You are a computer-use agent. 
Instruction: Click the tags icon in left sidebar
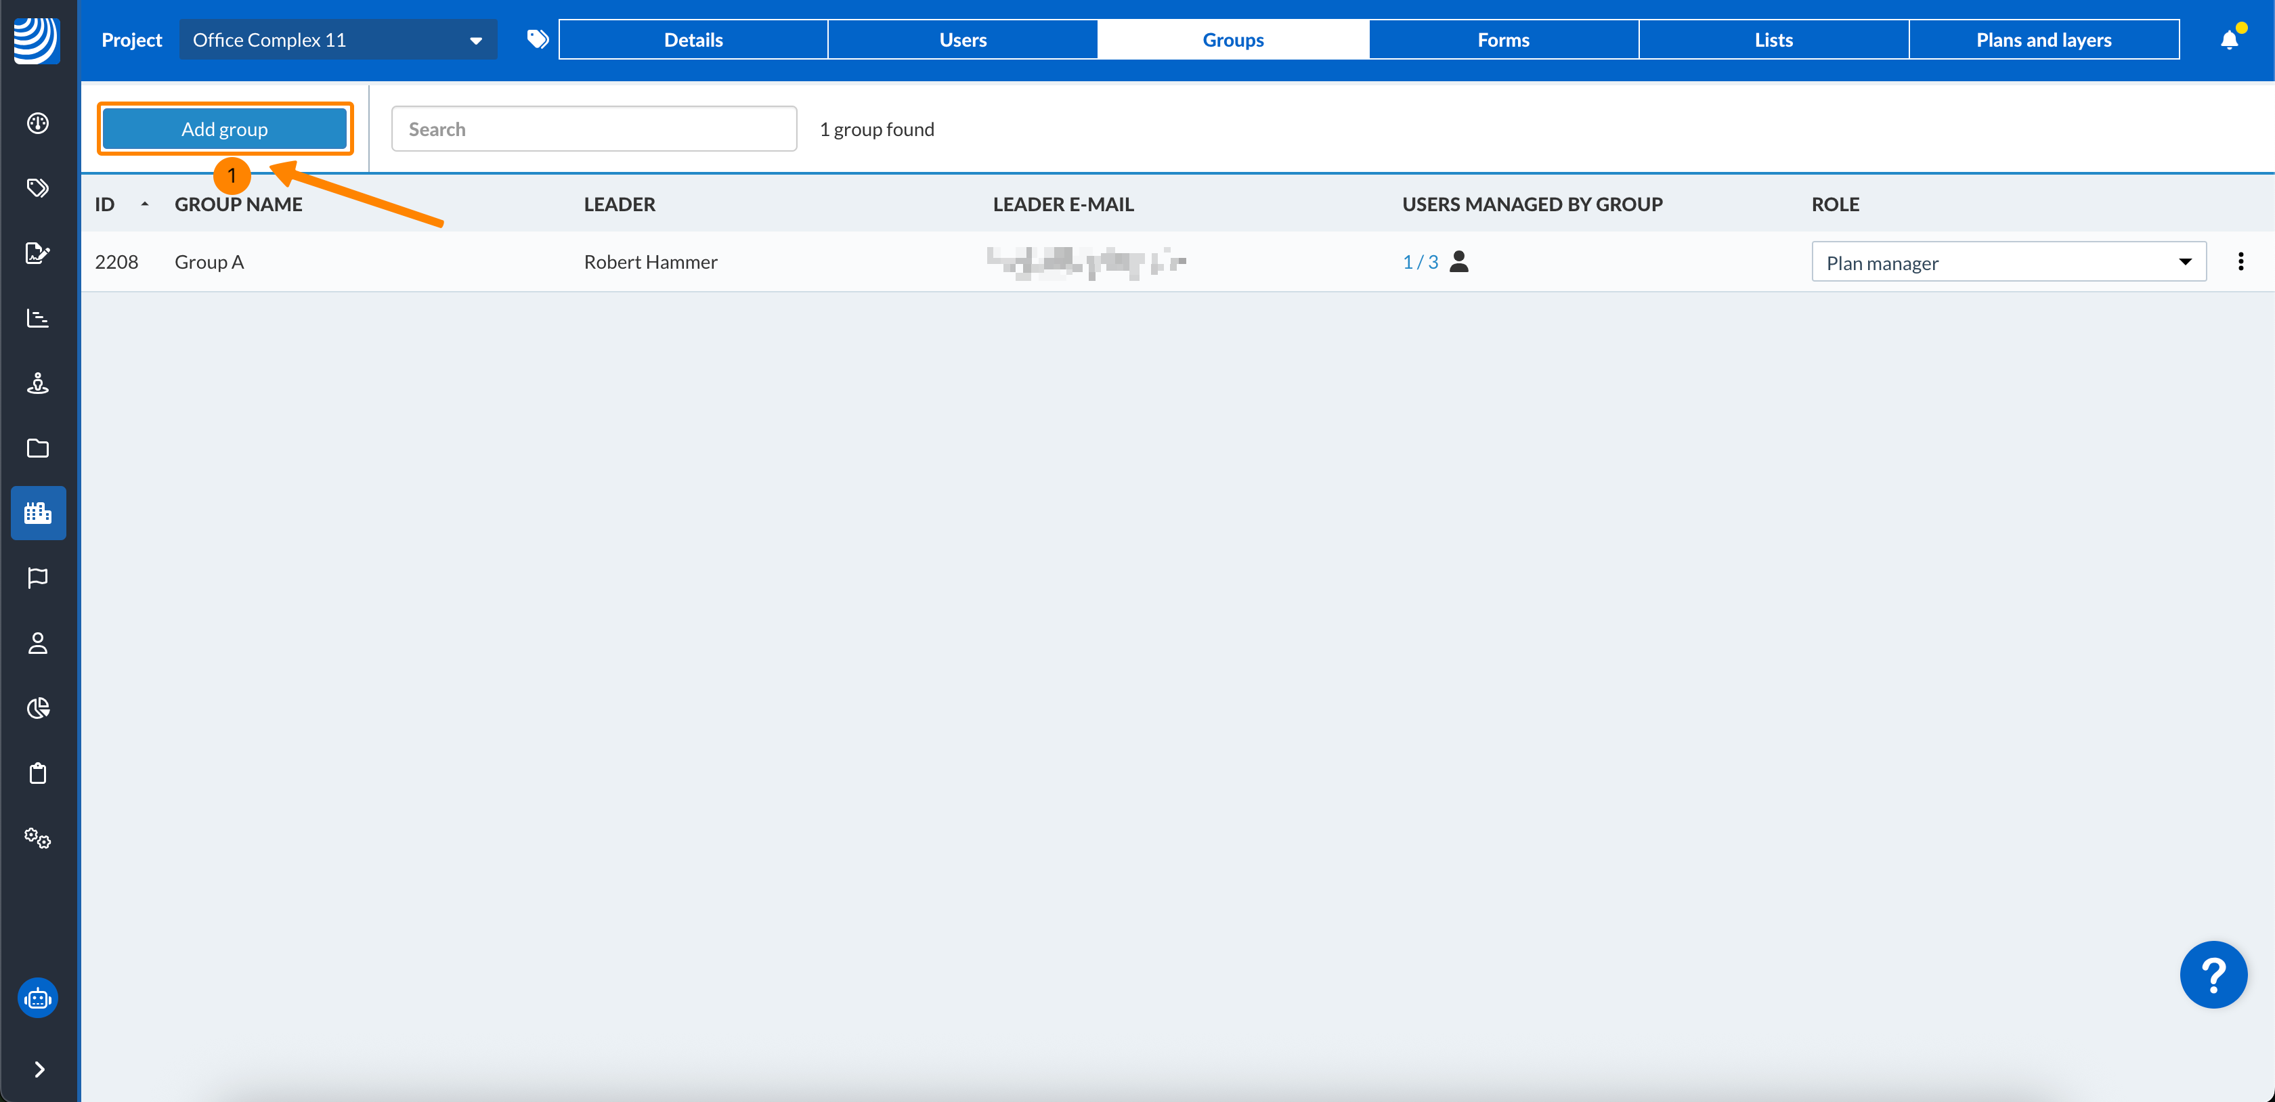[37, 188]
